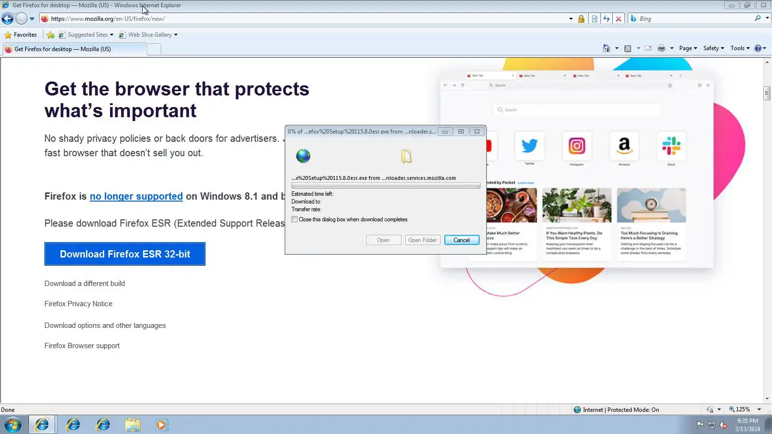Click the globe icon in download dialog
Screen dimensions: 772x434
pyautogui.click(x=303, y=156)
